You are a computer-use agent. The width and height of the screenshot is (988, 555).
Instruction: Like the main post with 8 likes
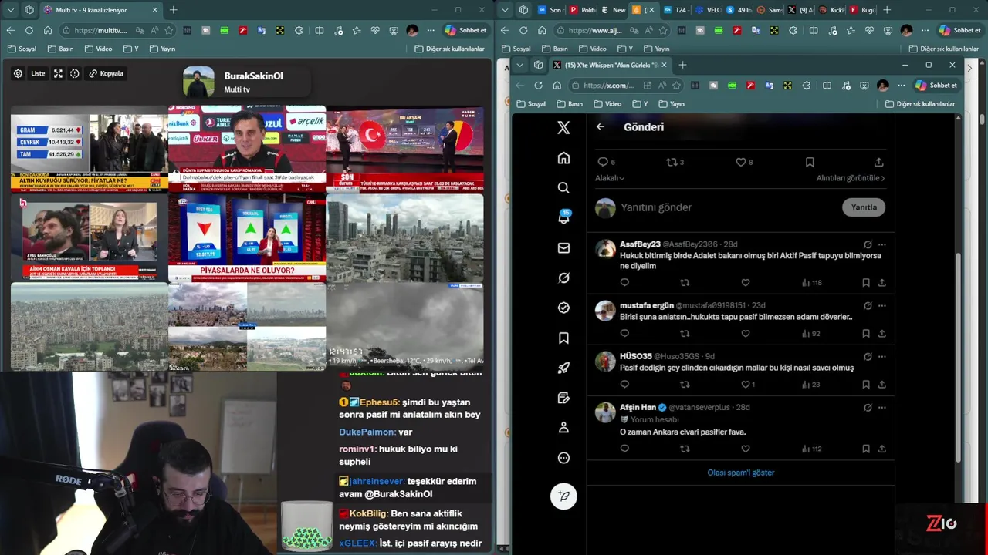click(744, 162)
